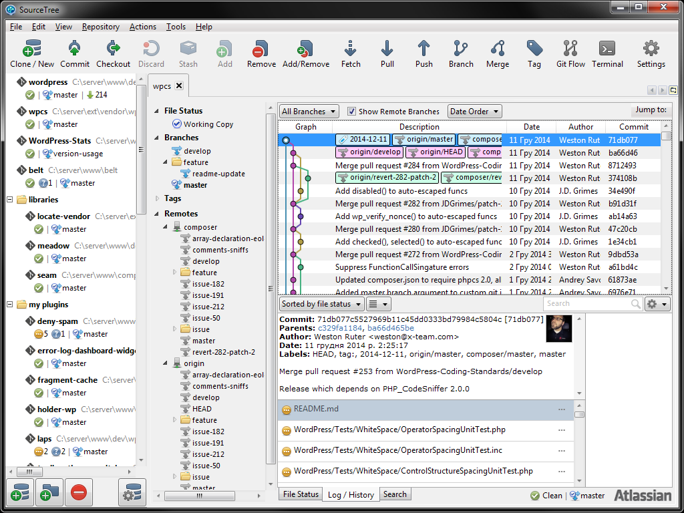Open the Merge tool
The width and height of the screenshot is (684, 513).
[497, 53]
